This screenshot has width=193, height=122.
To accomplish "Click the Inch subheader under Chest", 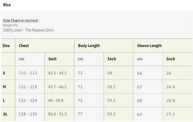I will [x=52, y=59].
